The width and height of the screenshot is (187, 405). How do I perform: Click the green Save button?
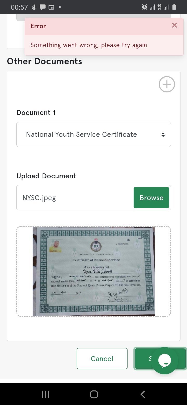click(x=143, y=359)
